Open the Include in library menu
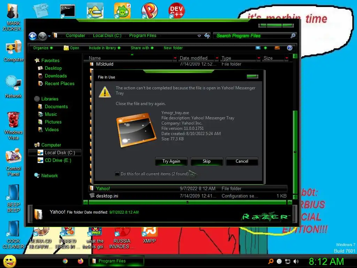 tap(105, 48)
